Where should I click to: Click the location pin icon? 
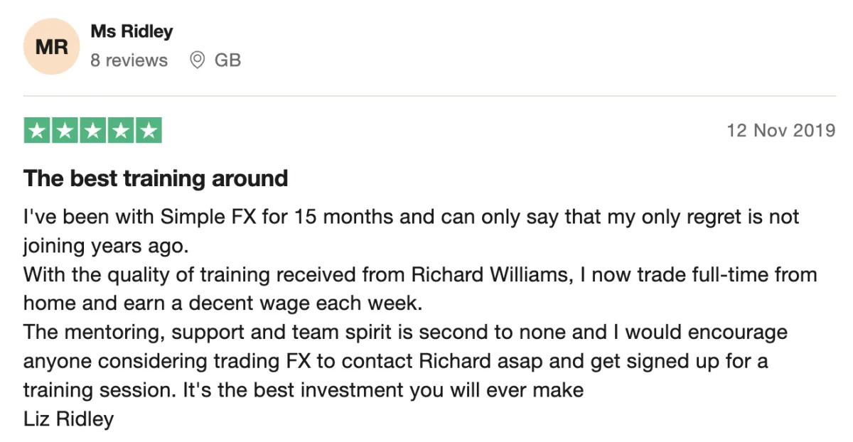pyautogui.click(x=198, y=60)
